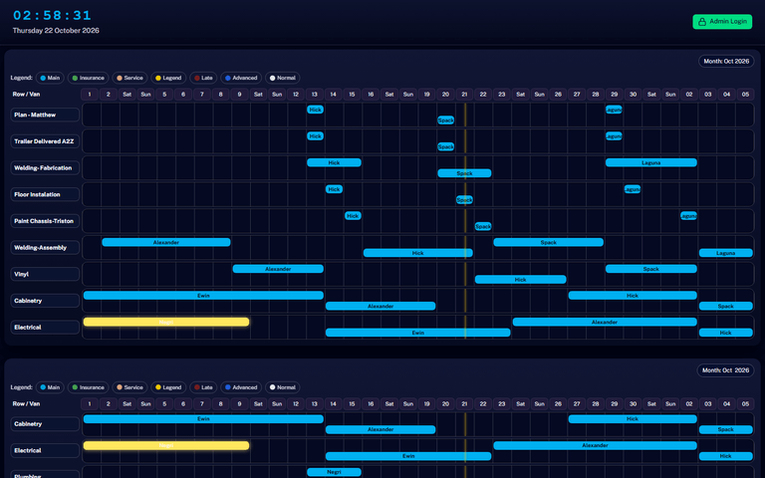Screen dimensions: 765x478
Task: Toggle the yellow Legend pill in upper schedule
Action: tap(168, 78)
